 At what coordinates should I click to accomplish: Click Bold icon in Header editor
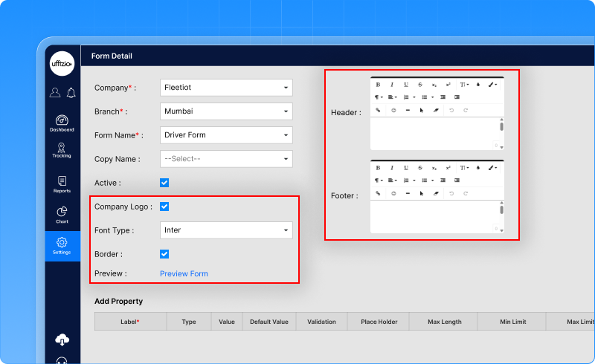coord(378,85)
